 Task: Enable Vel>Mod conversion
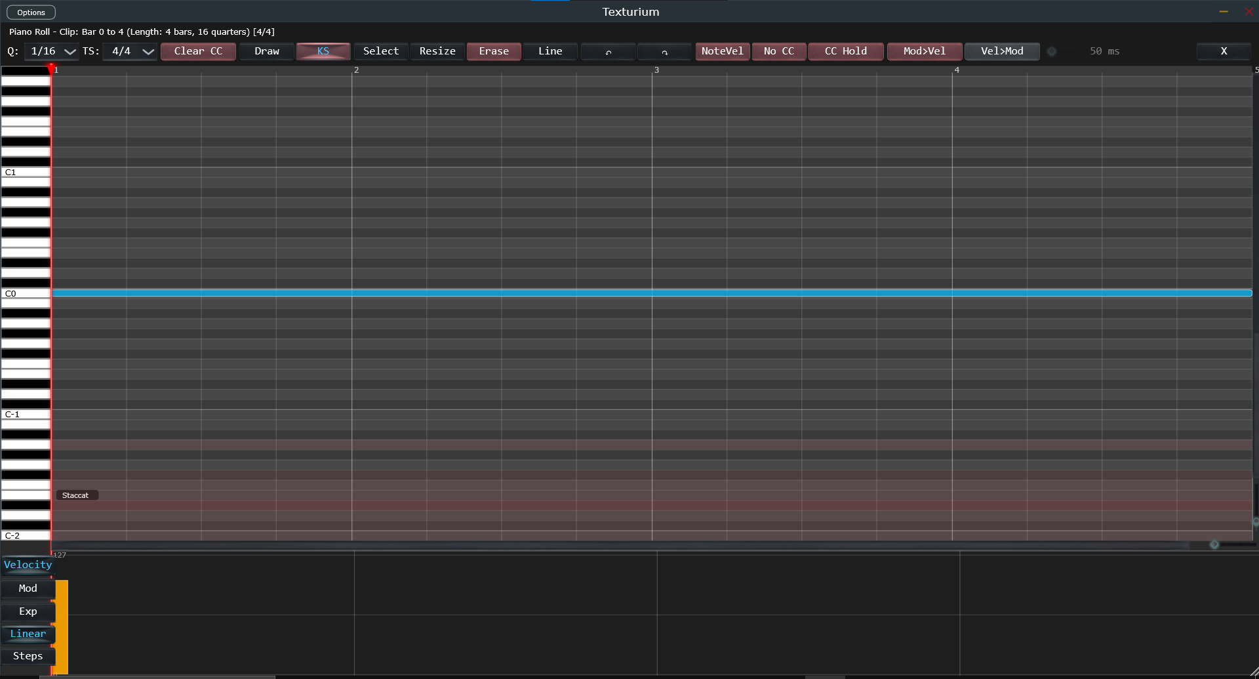[1002, 51]
